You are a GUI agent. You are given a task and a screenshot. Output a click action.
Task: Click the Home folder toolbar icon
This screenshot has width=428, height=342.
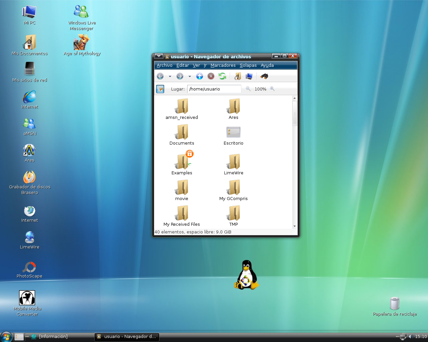point(237,76)
